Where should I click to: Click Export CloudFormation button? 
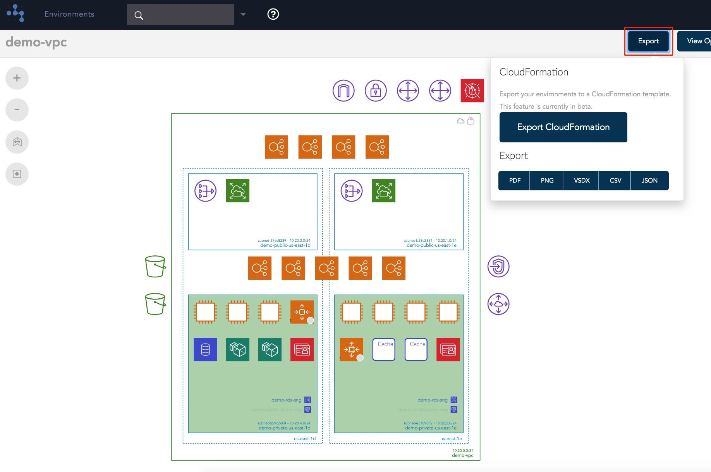(x=563, y=127)
